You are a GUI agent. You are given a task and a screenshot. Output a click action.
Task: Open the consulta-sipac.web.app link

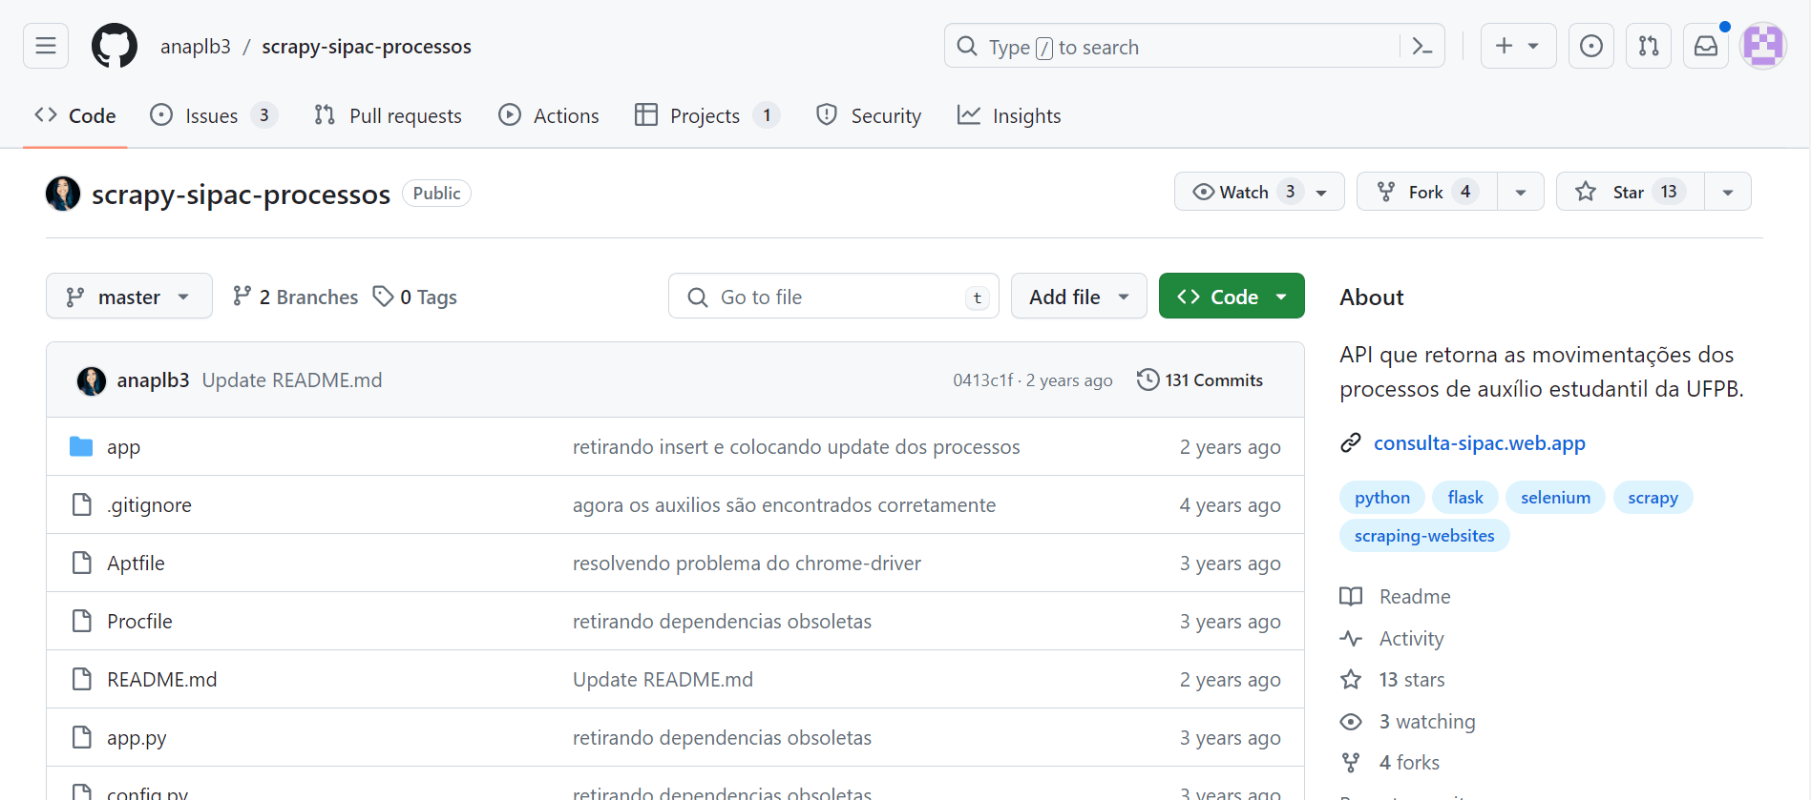coord(1479,442)
